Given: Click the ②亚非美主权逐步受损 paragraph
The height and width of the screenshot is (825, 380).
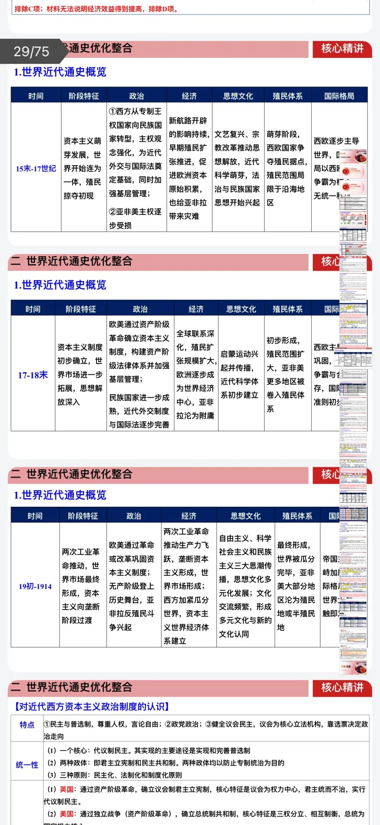Looking at the screenshot, I should 135,218.
